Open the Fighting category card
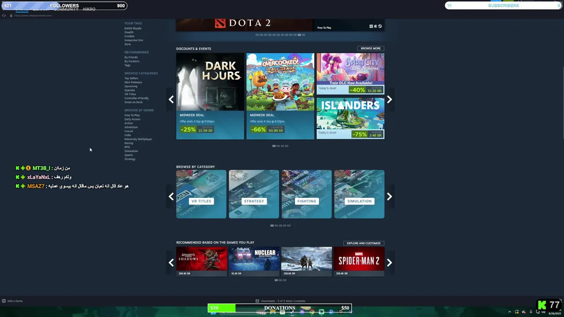Image resolution: width=564 pixels, height=317 pixels. tap(307, 194)
